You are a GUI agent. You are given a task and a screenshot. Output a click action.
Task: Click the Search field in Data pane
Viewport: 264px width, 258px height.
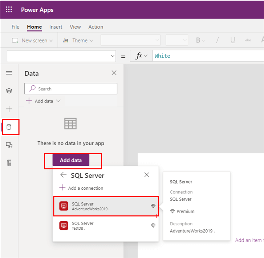point(71,88)
